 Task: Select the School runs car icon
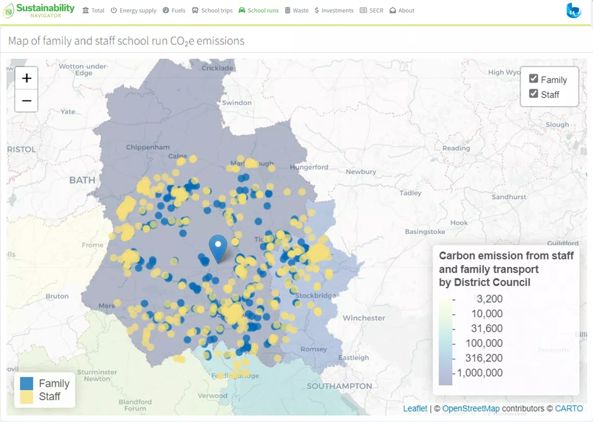point(241,10)
